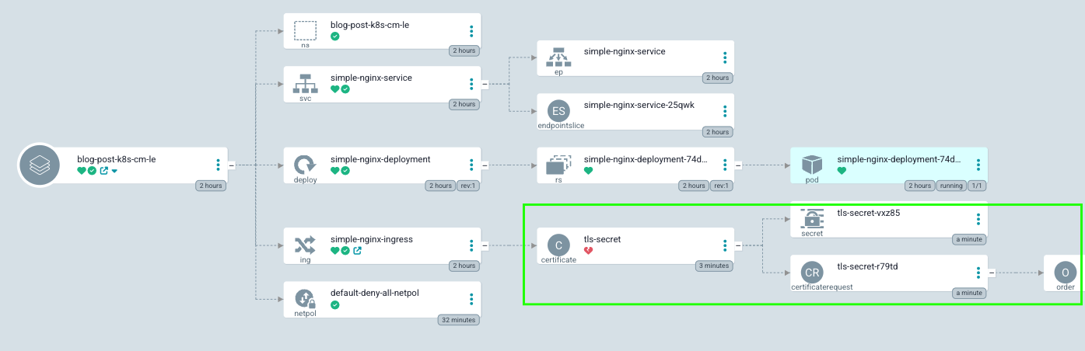The image size is (1085, 351).
Task: Click the ES endpointslice icon
Action: coord(558,110)
